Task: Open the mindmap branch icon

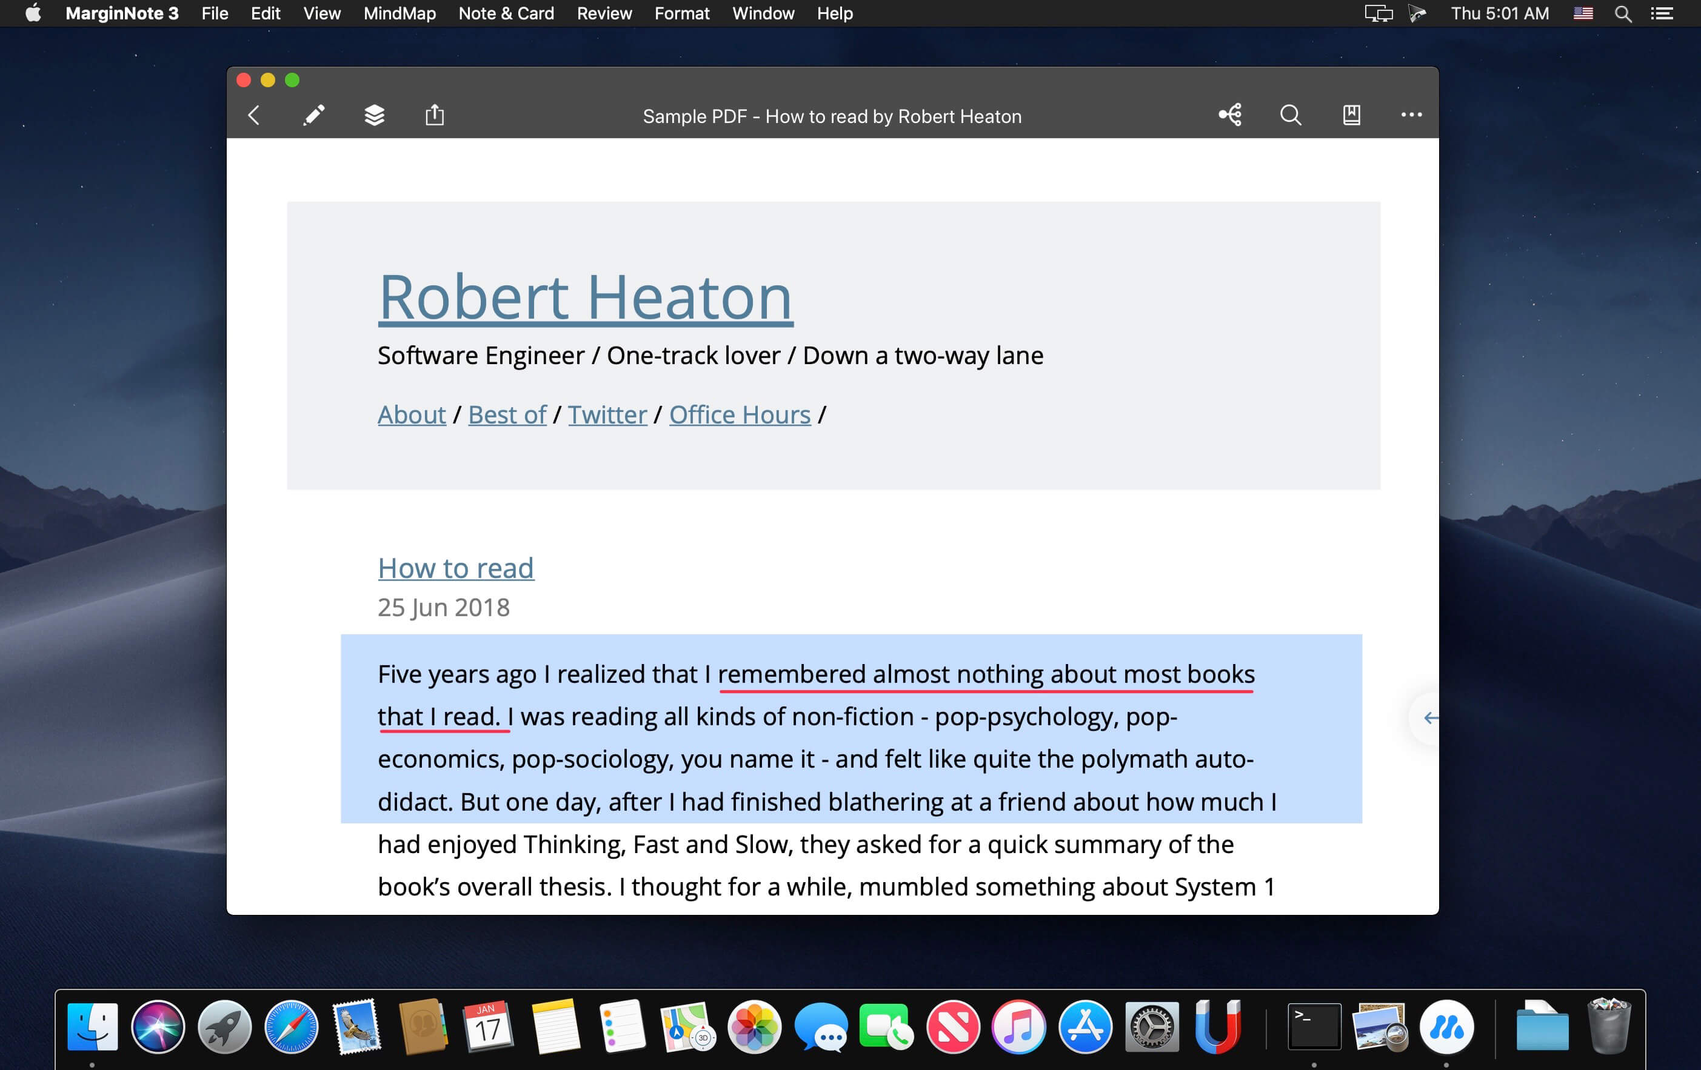Action: [1230, 115]
